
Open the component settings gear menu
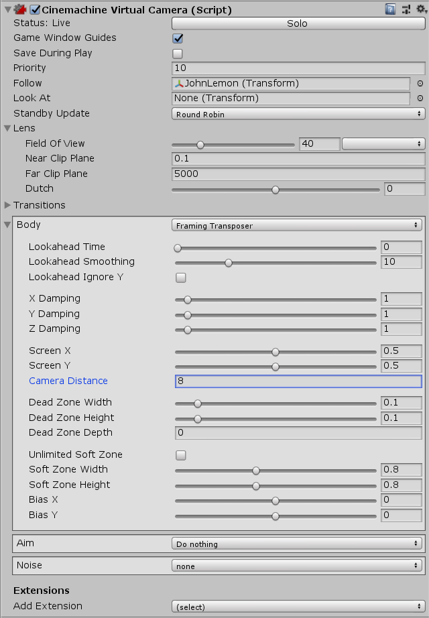(x=420, y=9)
